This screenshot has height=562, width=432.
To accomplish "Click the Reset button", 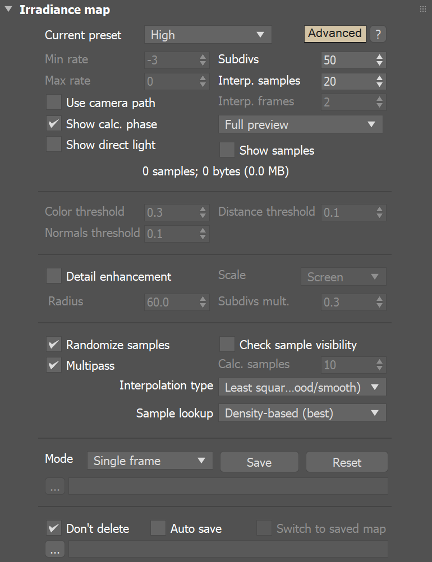I will tap(346, 462).
